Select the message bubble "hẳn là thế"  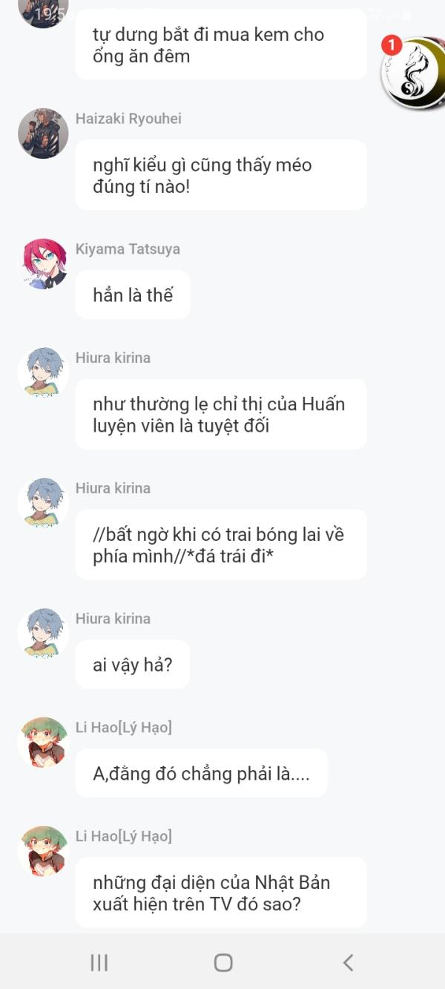133,295
